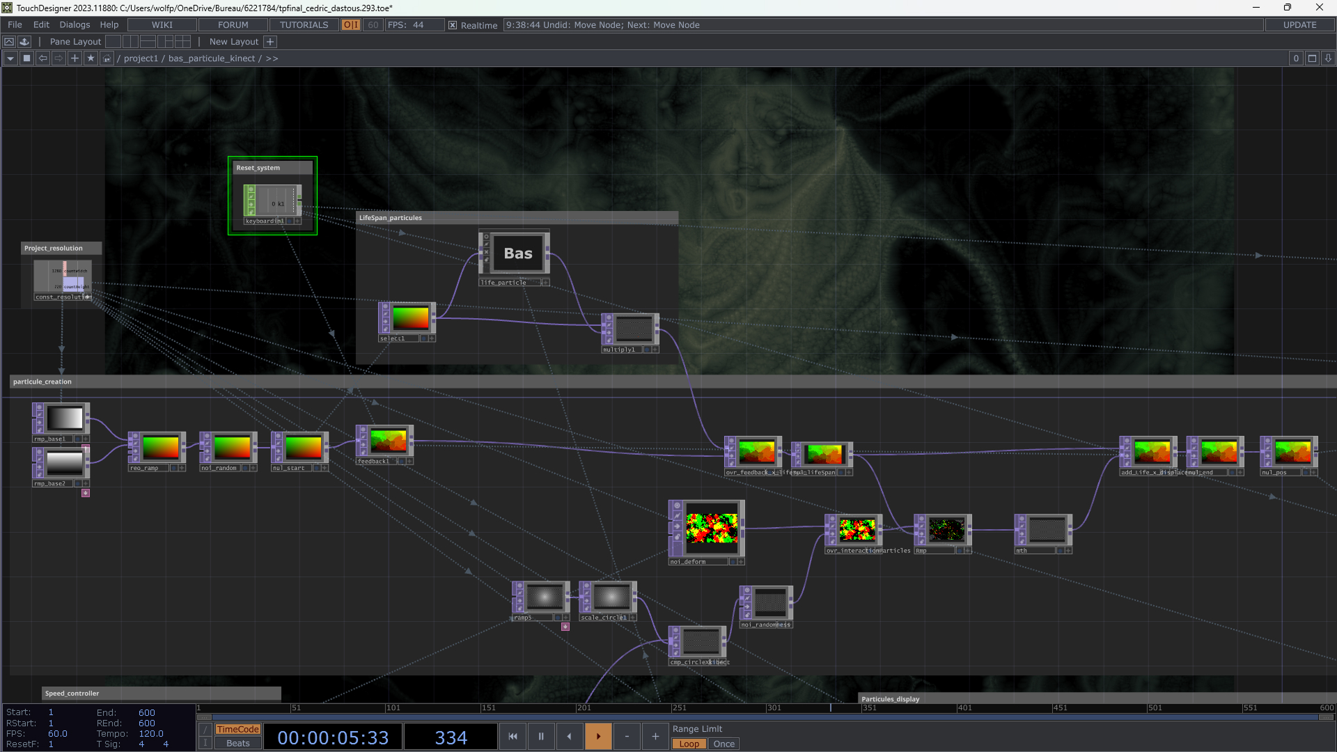Open the Dialogs menu
The image size is (1337, 752).
pyautogui.click(x=75, y=25)
